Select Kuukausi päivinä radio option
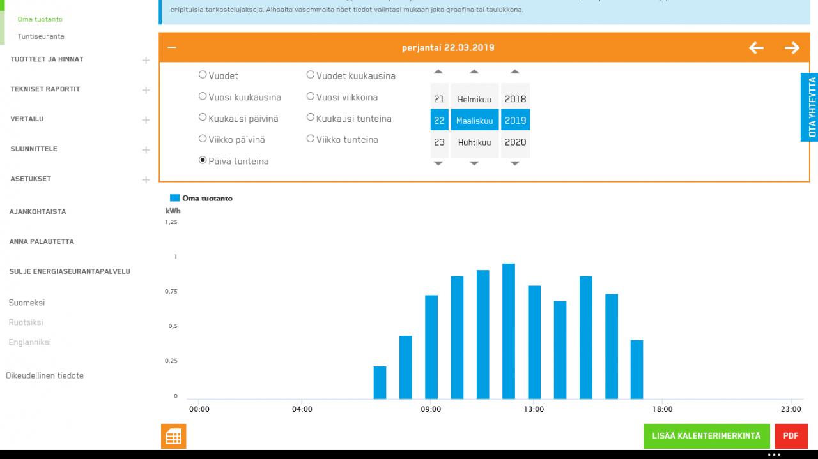Viewport: 818px width, 459px height. point(203,117)
